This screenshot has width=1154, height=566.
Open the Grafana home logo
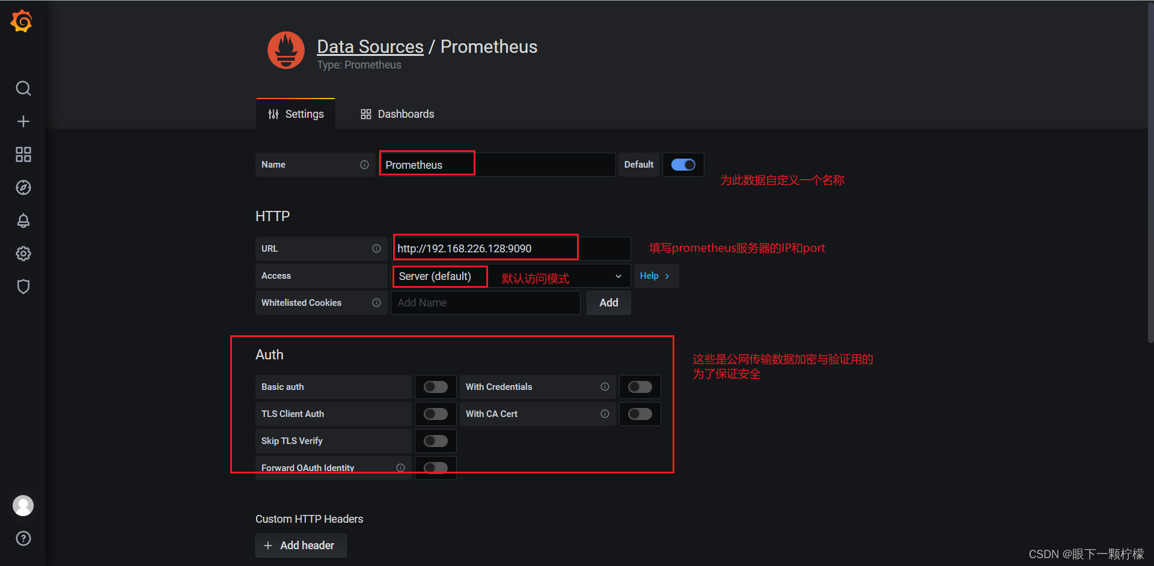(x=22, y=21)
